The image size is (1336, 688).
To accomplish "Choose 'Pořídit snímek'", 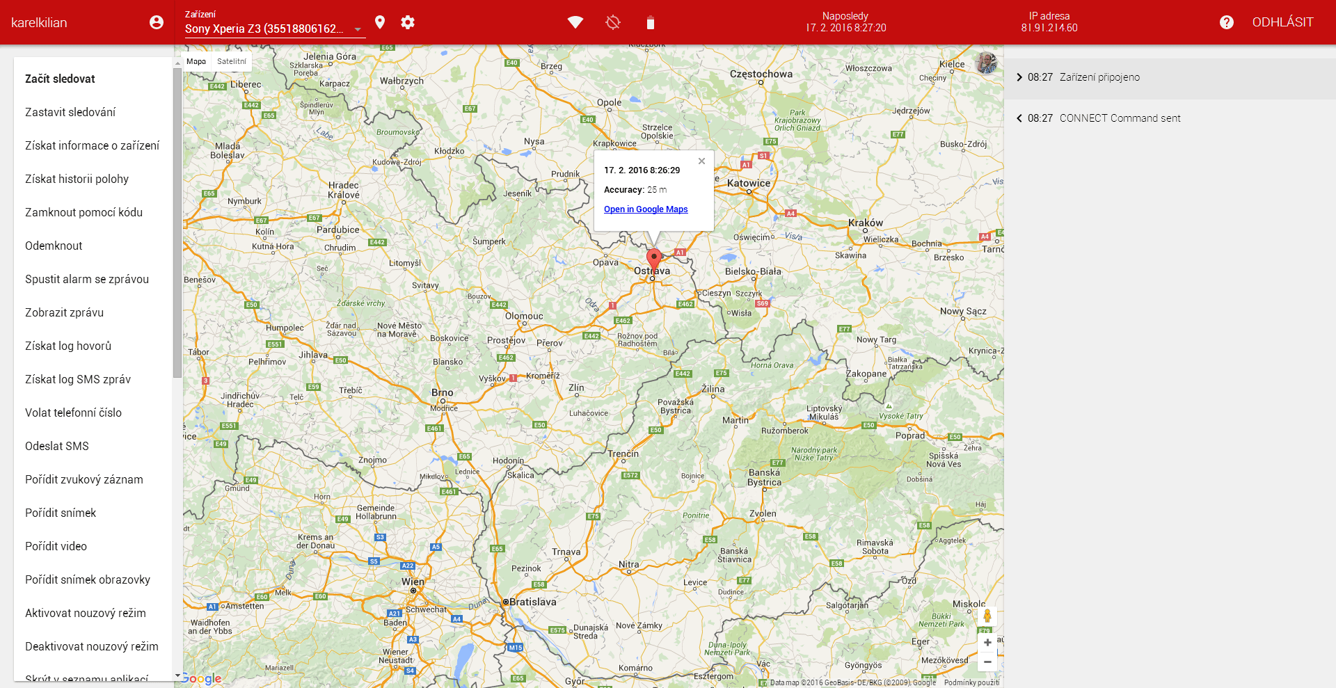I will (x=93, y=513).
